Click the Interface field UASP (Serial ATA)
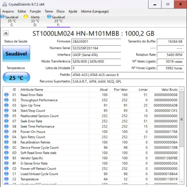 tap(96, 55)
